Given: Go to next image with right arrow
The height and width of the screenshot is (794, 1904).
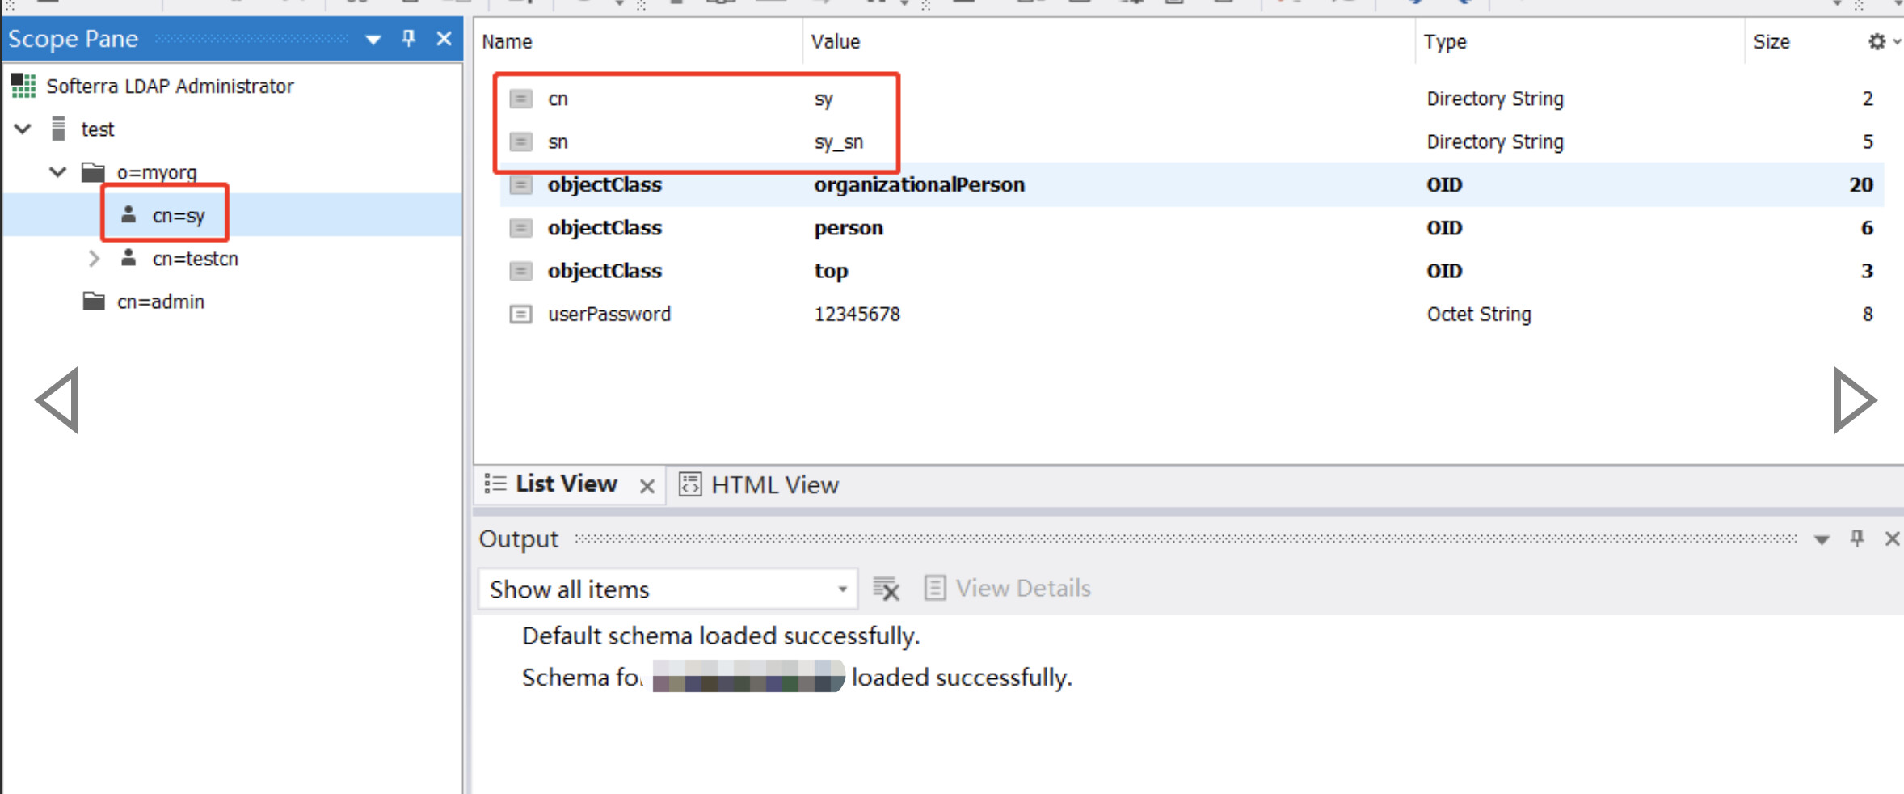Looking at the screenshot, I should pyautogui.click(x=1853, y=400).
